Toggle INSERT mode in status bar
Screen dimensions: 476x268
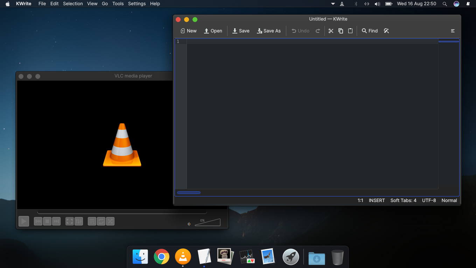pos(377,200)
